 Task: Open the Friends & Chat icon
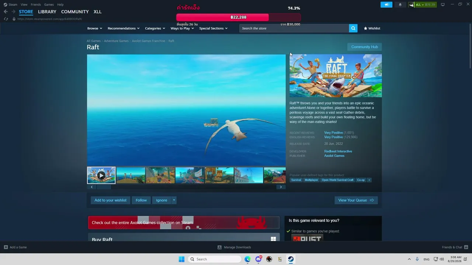[x=466, y=247]
